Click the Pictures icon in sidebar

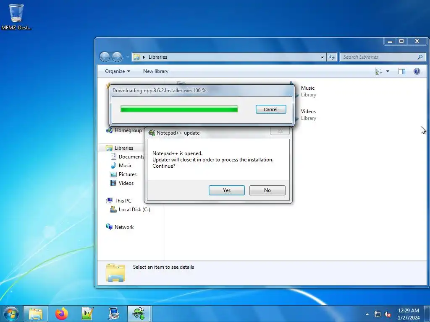[x=113, y=174]
